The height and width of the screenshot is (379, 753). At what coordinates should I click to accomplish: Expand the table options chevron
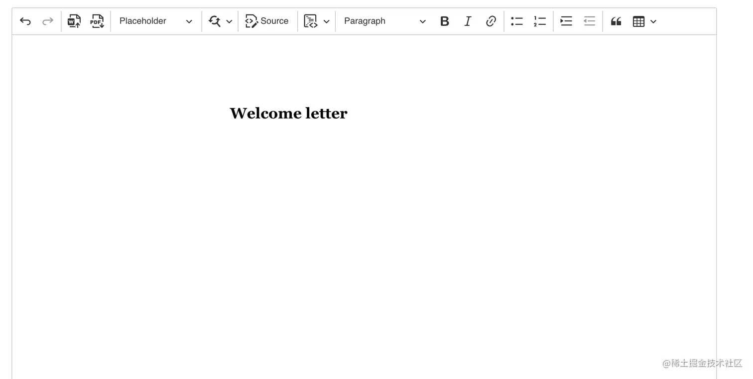coord(653,21)
